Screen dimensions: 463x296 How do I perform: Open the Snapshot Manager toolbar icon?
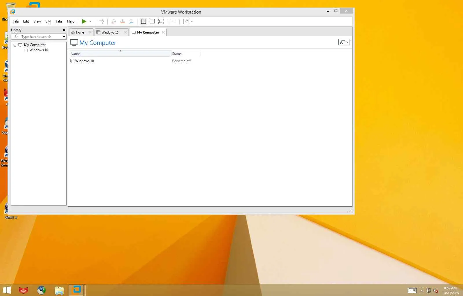point(131,21)
